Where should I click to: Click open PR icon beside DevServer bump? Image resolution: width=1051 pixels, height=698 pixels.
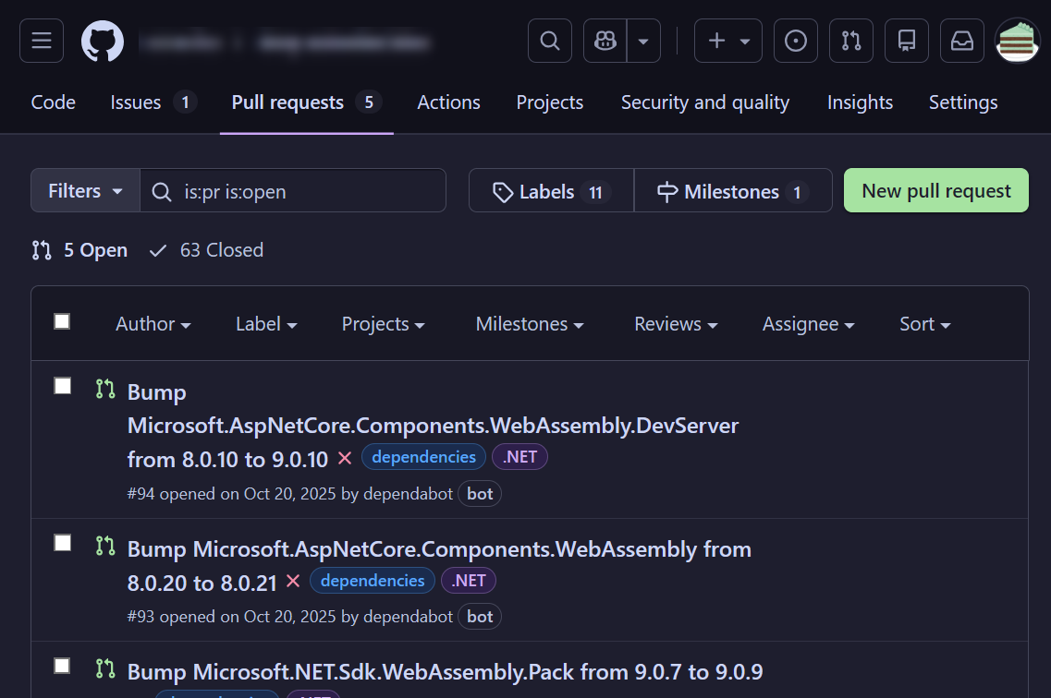point(105,389)
